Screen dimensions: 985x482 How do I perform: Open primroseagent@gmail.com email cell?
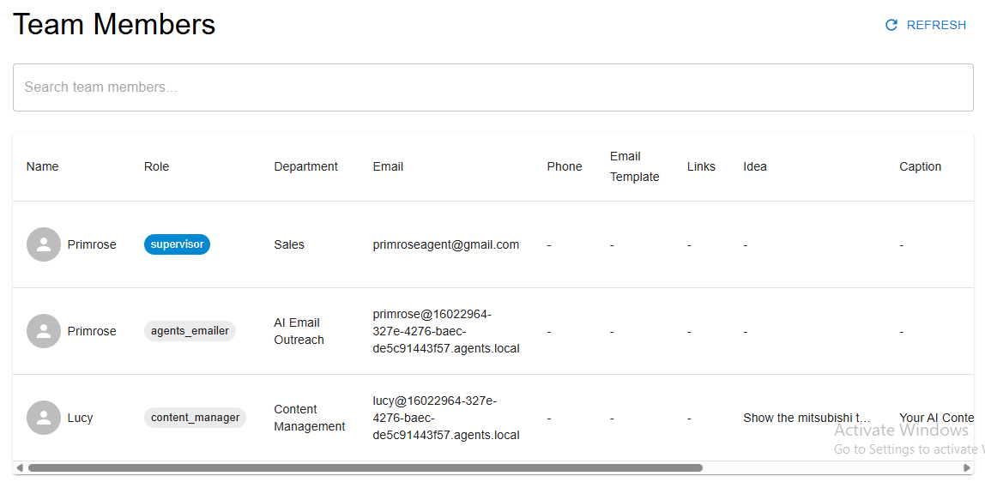446,244
